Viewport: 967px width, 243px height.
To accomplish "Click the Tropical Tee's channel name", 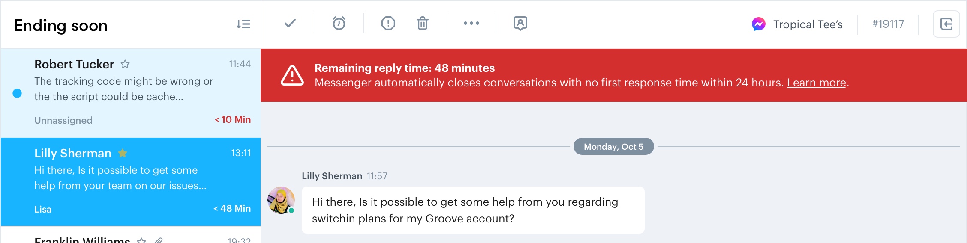I will [808, 24].
